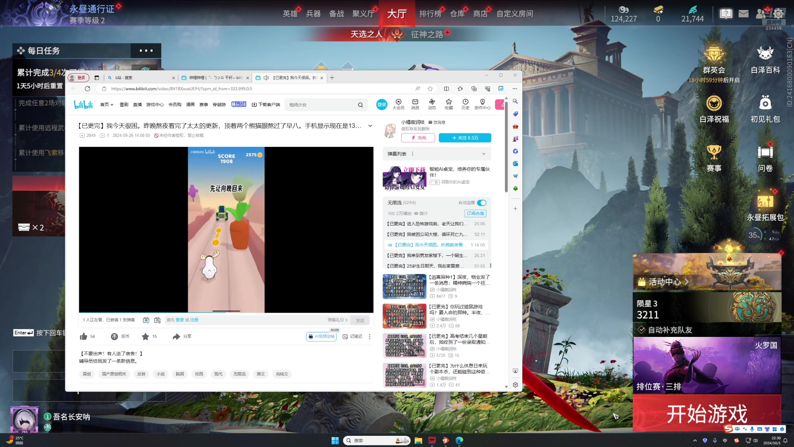Open 历史 history icon in bilibili header

coord(465,104)
